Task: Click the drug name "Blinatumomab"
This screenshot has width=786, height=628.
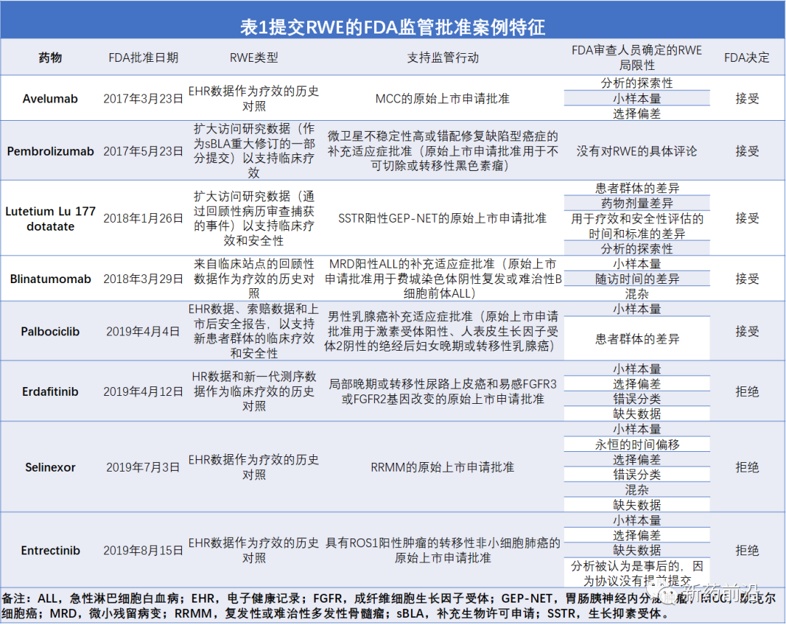Action: coord(50,279)
